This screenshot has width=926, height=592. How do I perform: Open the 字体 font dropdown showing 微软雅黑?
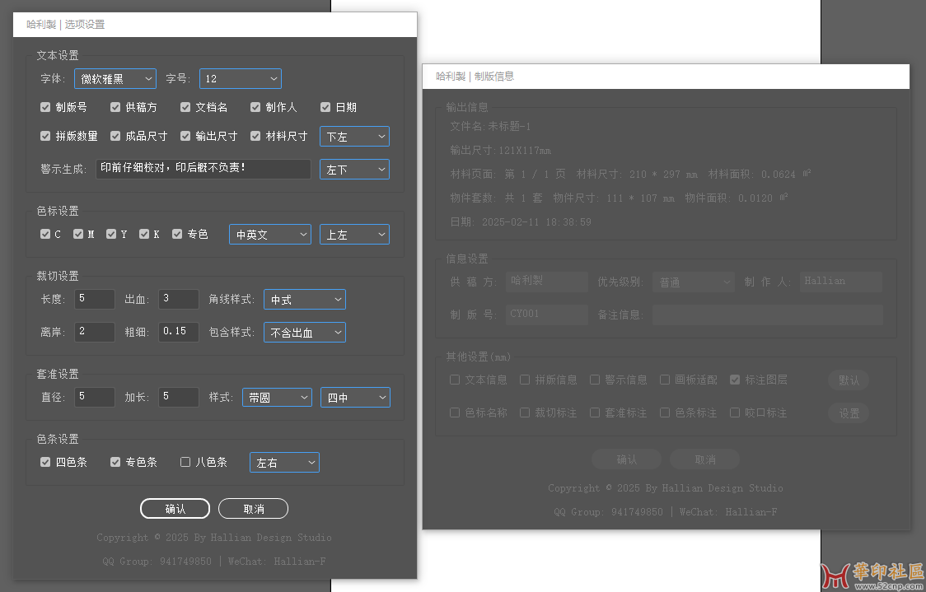click(115, 78)
